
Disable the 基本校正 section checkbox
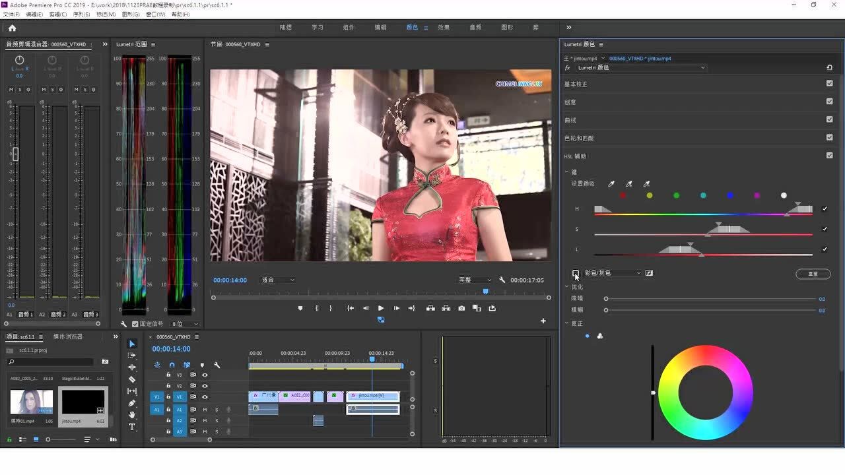point(829,84)
